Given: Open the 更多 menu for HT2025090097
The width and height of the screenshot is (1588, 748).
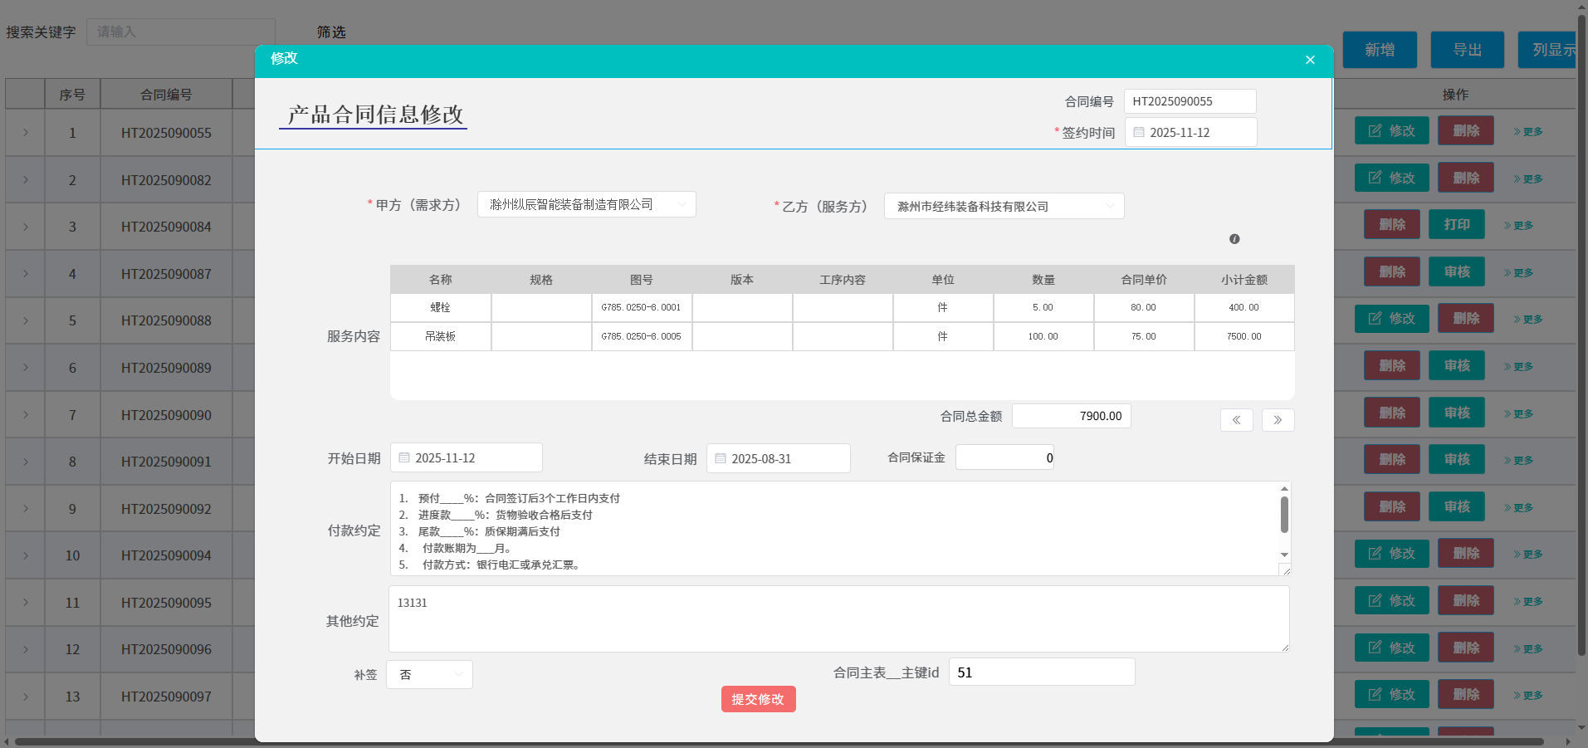Looking at the screenshot, I should (x=1527, y=694).
